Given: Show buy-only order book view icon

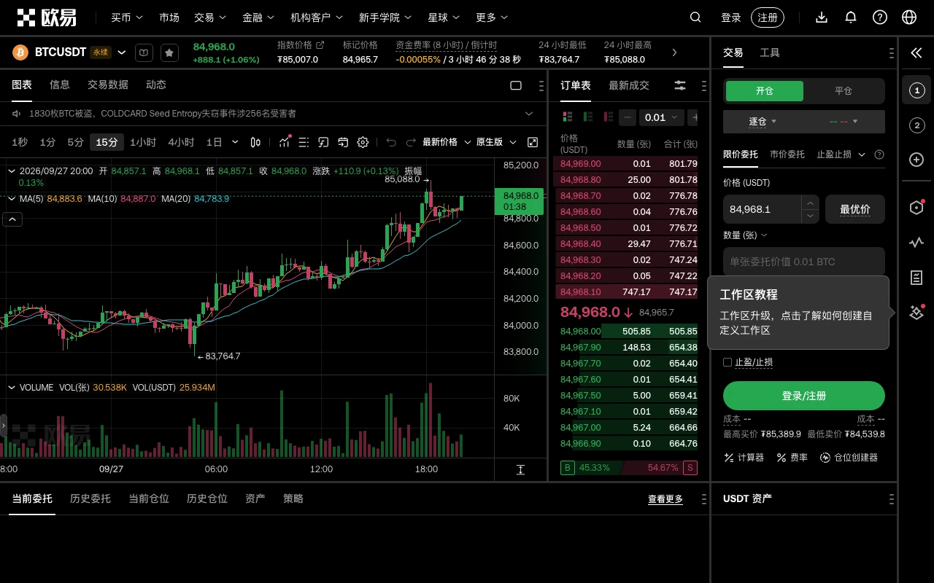Looking at the screenshot, I should [587, 117].
